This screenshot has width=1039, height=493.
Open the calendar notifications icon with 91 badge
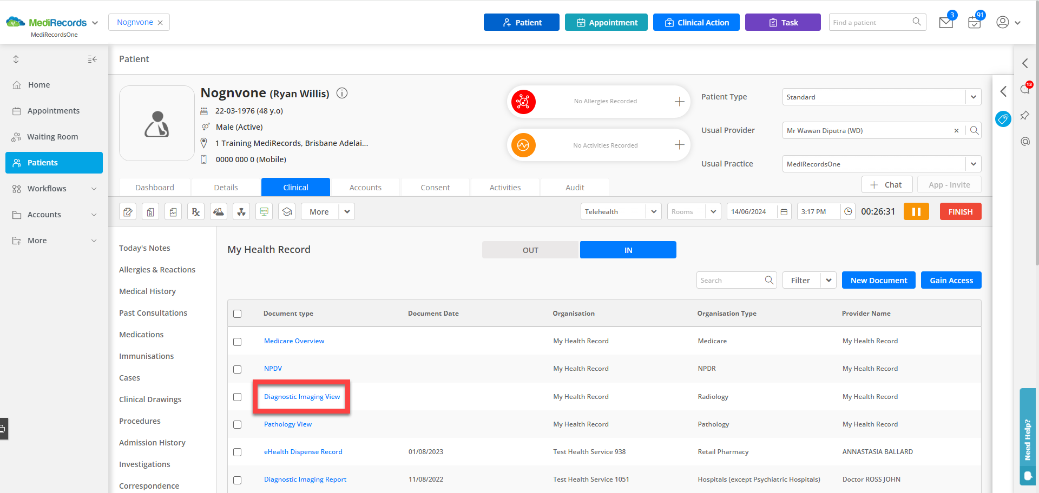pos(975,23)
